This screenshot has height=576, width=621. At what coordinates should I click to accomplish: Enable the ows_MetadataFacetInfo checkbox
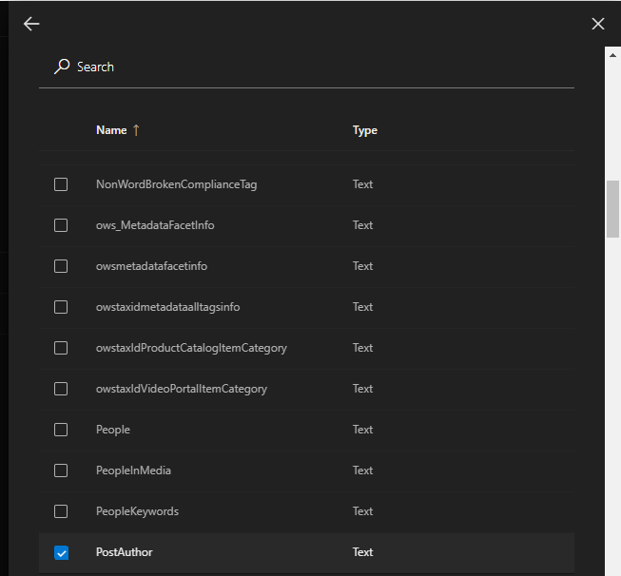click(61, 225)
